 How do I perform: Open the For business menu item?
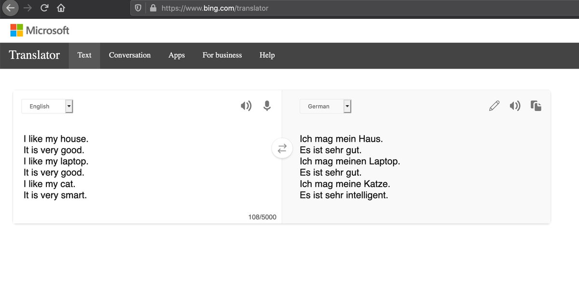222,55
